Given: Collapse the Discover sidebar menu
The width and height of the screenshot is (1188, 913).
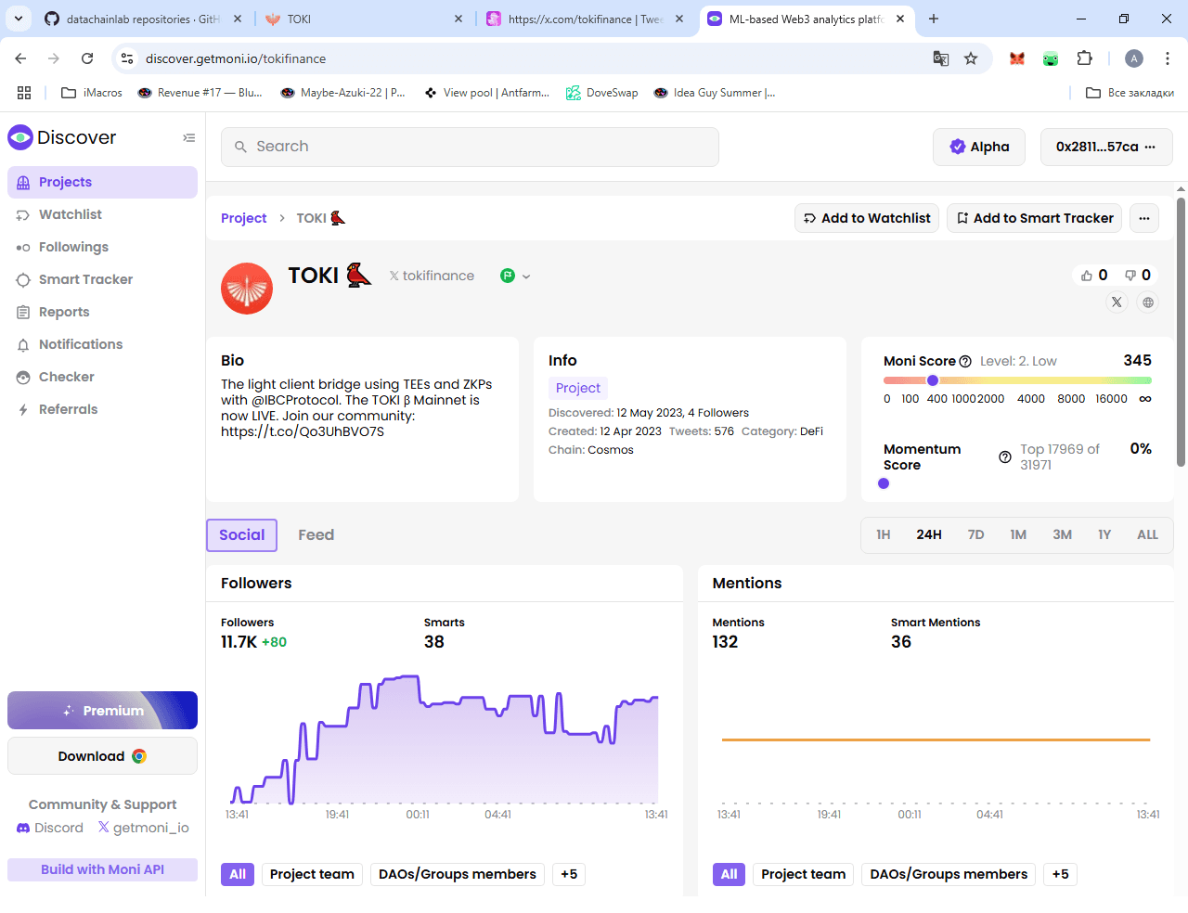Looking at the screenshot, I should coord(189,138).
